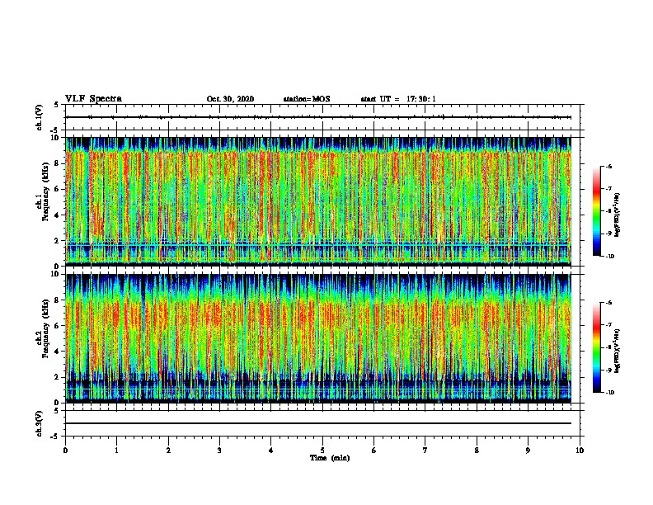
Task: Click the '8' kHz tick of ch.1 frequency axis
Action: coord(57,163)
